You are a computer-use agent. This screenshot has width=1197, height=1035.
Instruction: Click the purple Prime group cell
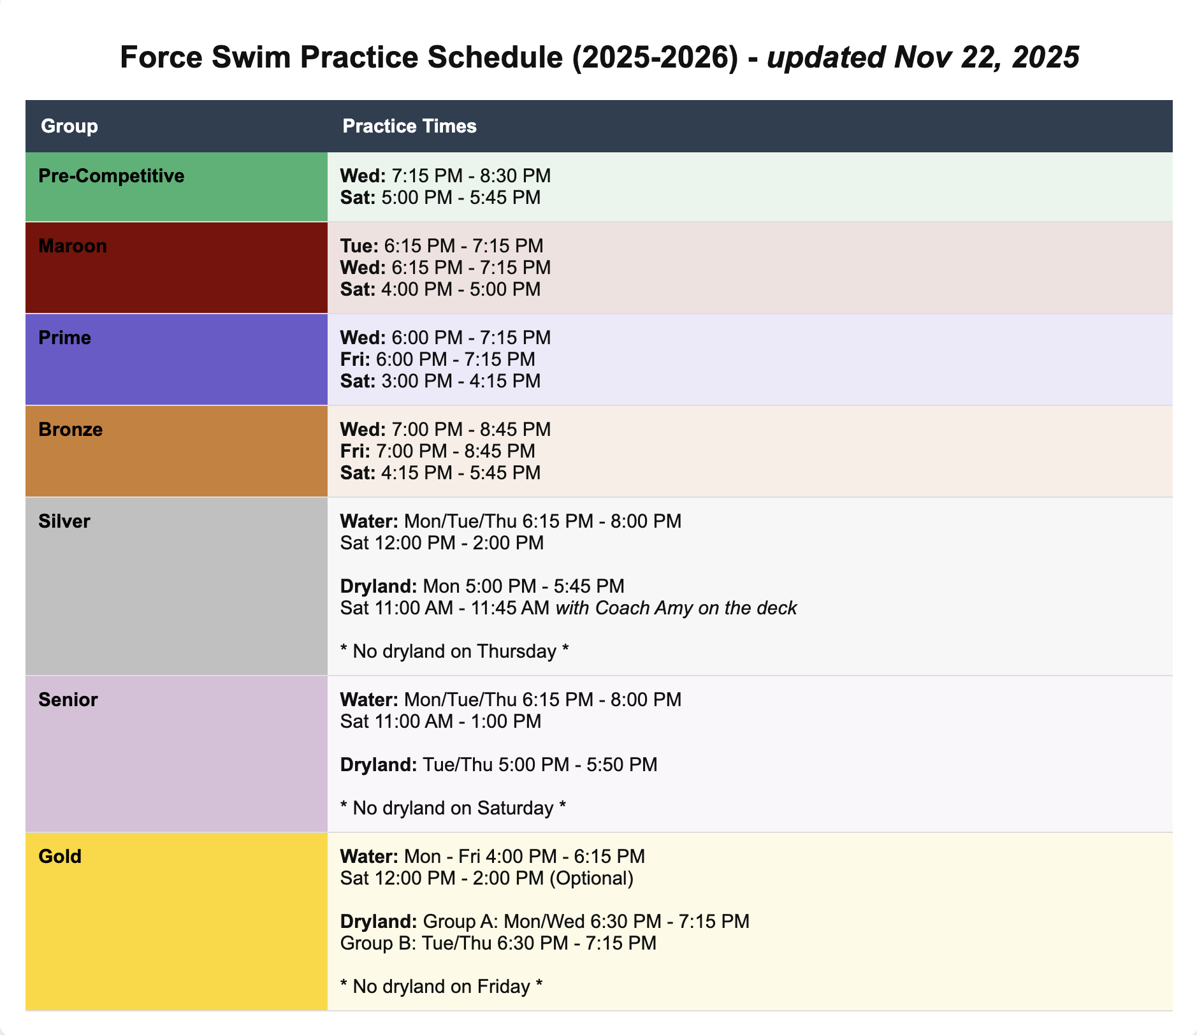[x=176, y=359]
